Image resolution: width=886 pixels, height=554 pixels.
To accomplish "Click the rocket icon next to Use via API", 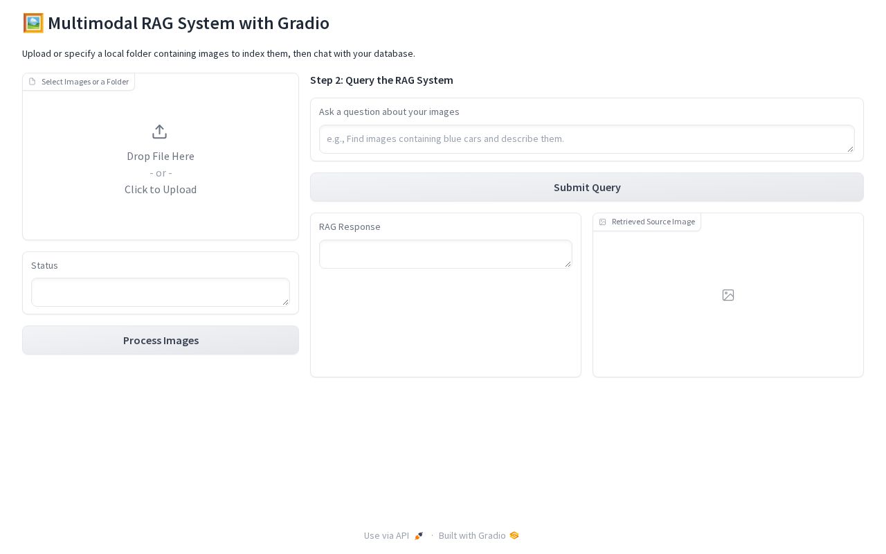I will point(419,535).
